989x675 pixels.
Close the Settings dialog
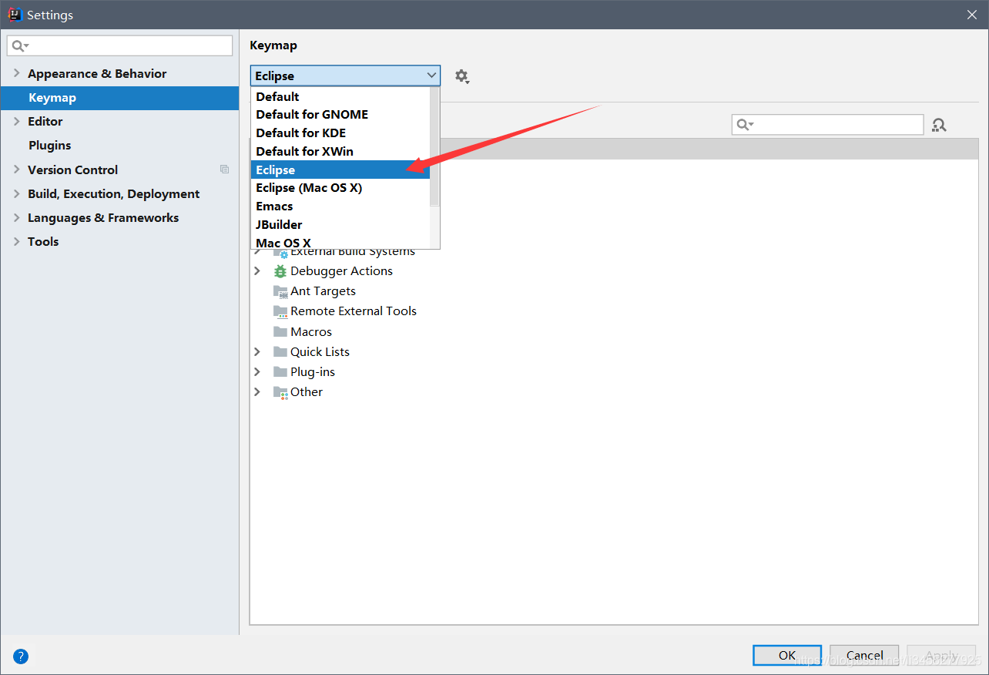click(x=972, y=15)
